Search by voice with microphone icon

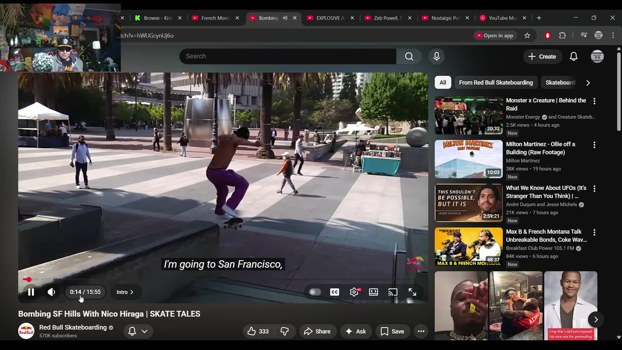click(x=436, y=56)
